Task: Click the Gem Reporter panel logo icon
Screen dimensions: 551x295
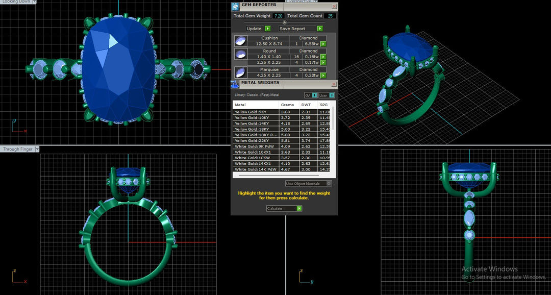Action: (x=235, y=6)
